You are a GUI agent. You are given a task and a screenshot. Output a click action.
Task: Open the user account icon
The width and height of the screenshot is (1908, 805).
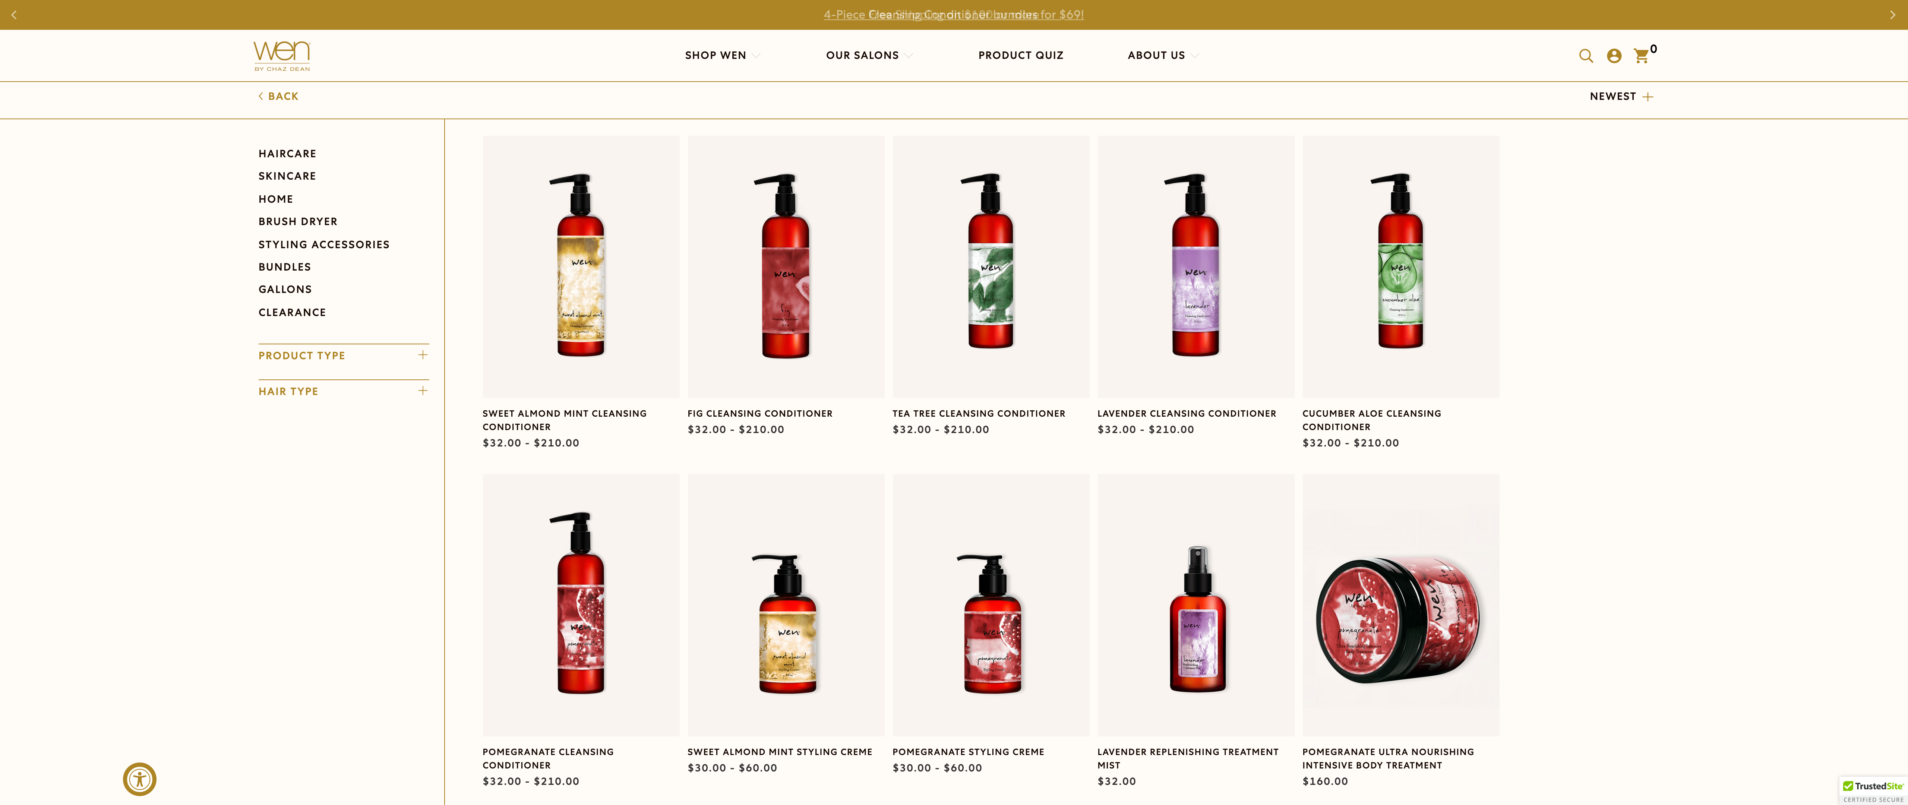pyautogui.click(x=1614, y=56)
